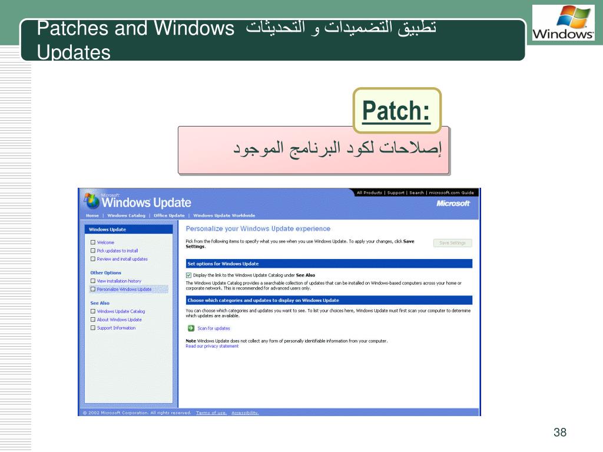Click the See Also heading in the sidebar
Image resolution: width=603 pixels, height=452 pixels.
100,303
